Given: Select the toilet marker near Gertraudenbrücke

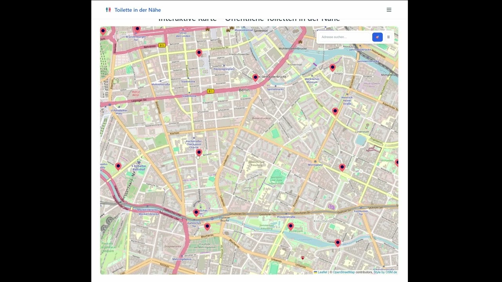Looking at the screenshot, I should click(255, 78).
